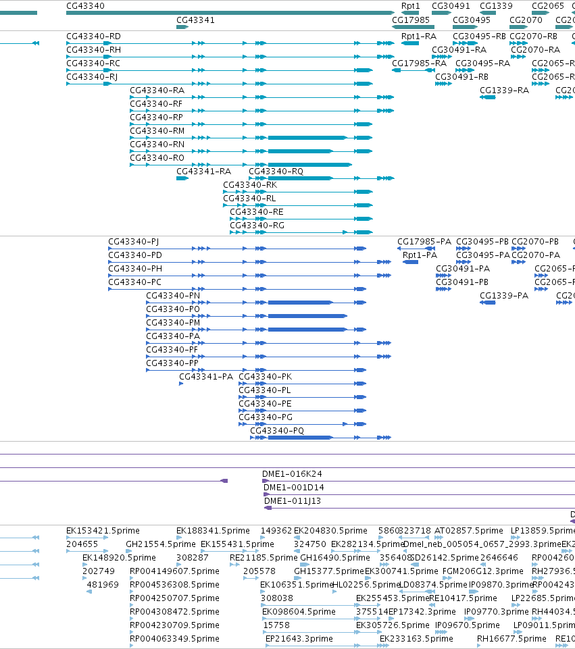This screenshot has height=649, width=575.
Task: Click BAC clone DME1-001D14
Action: [293, 488]
